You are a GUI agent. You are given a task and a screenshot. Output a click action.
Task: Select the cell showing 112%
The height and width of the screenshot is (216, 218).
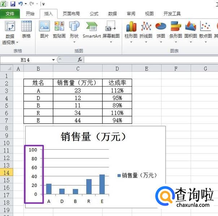tap(117, 91)
